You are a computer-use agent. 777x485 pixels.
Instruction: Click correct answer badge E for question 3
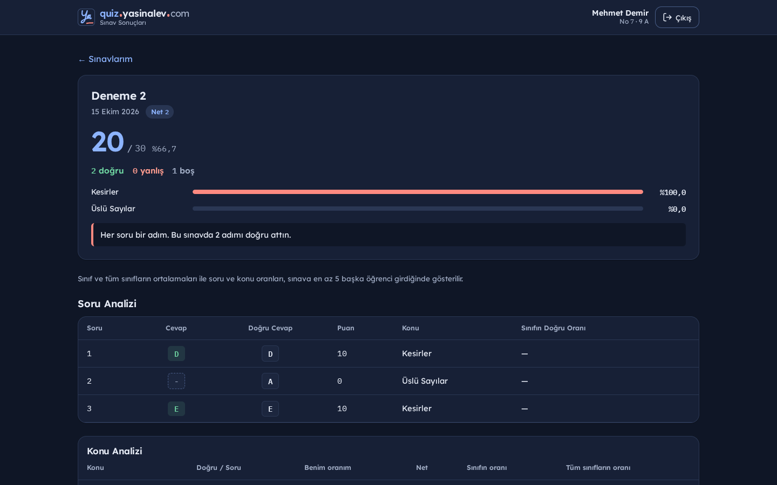coord(270,408)
